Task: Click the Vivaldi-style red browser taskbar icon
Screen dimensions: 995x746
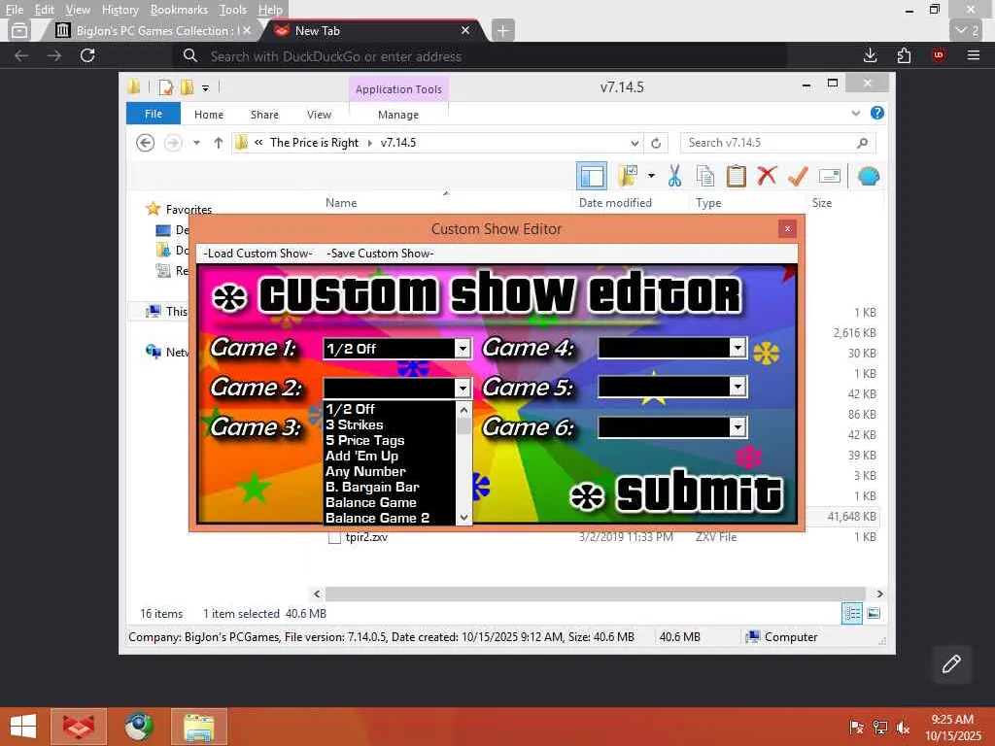Action: 79,727
